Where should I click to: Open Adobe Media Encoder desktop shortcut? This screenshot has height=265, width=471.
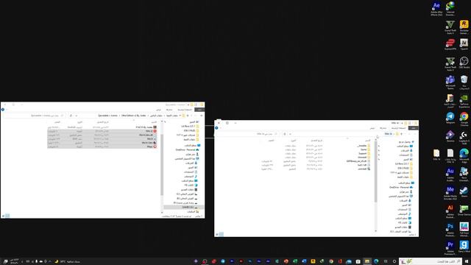point(450,192)
